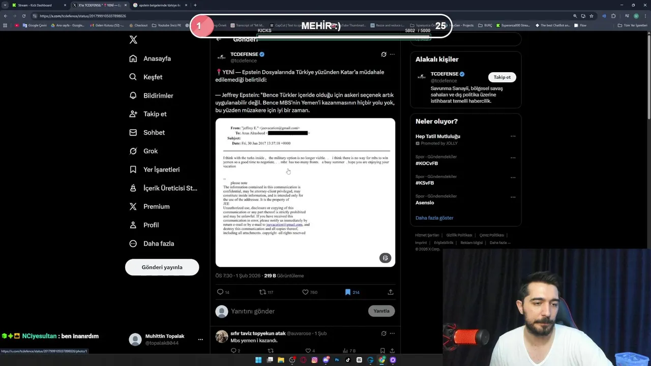Screen dimensions: 651x366
Task: Click the X logo in the sidebar
Action: click(x=133, y=40)
